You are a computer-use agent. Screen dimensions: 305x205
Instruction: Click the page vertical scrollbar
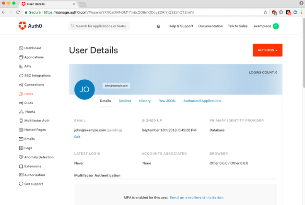tap(303, 52)
